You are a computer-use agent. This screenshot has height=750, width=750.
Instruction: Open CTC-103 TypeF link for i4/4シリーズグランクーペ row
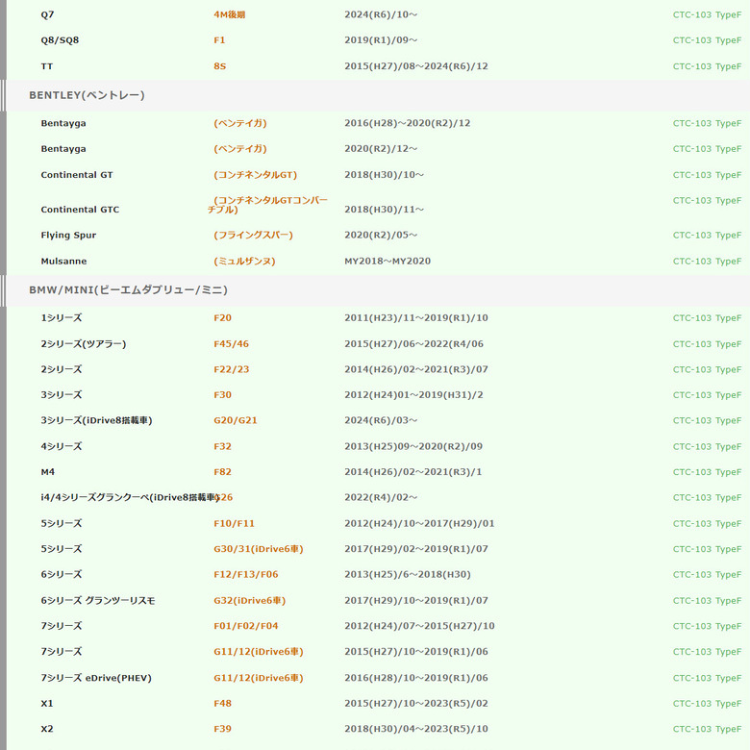(x=707, y=497)
